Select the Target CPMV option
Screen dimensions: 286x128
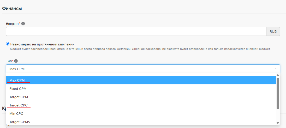[20, 122]
